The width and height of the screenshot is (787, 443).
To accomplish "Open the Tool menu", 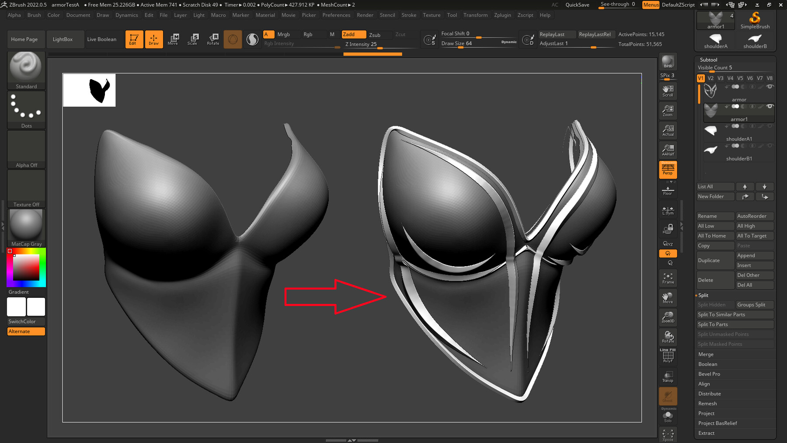I will (x=452, y=15).
